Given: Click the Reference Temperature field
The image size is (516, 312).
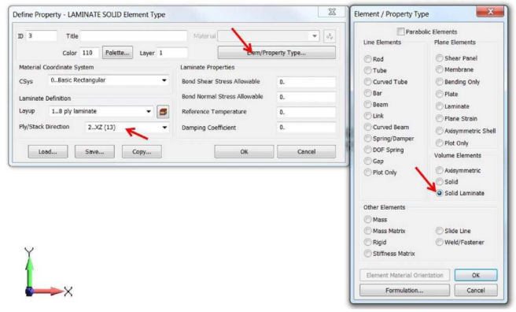Looking at the screenshot, I should click(x=307, y=113).
